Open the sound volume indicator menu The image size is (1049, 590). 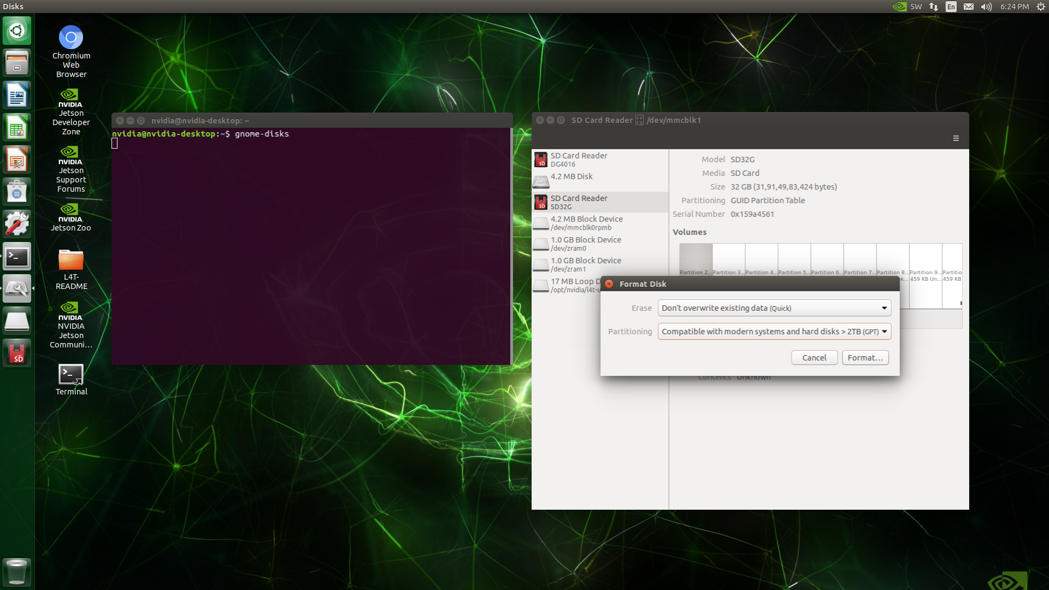pyautogui.click(x=986, y=7)
